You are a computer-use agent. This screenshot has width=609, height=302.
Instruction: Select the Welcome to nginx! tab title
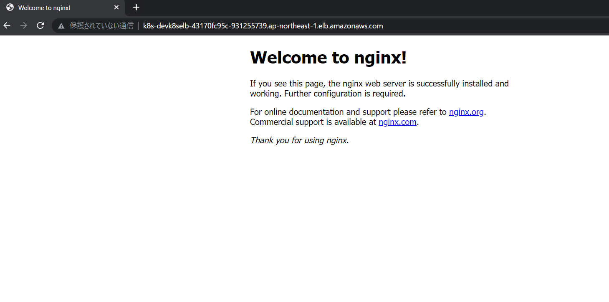tap(44, 8)
